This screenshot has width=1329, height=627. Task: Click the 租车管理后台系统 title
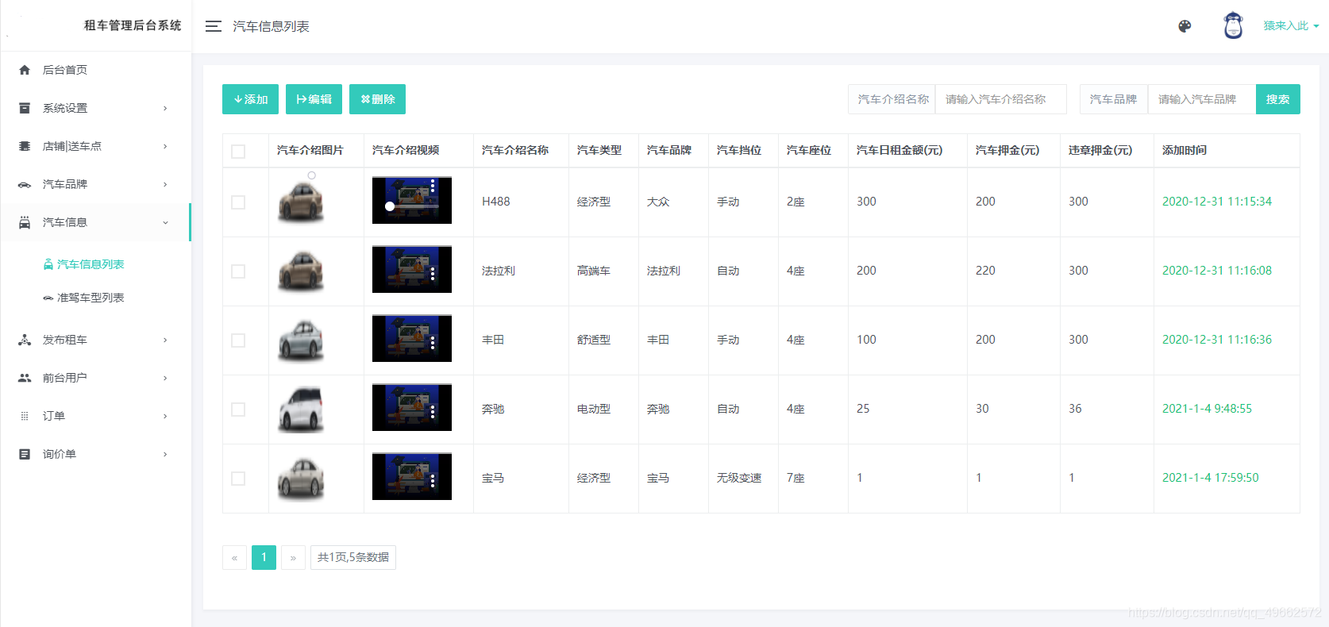[x=133, y=25]
